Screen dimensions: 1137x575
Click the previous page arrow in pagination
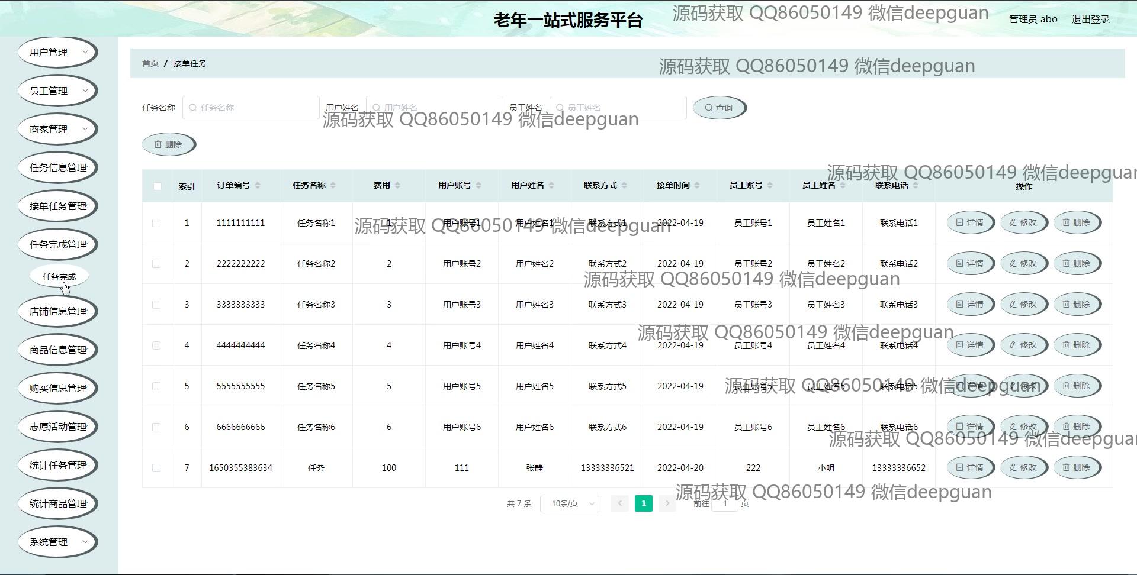pos(619,503)
